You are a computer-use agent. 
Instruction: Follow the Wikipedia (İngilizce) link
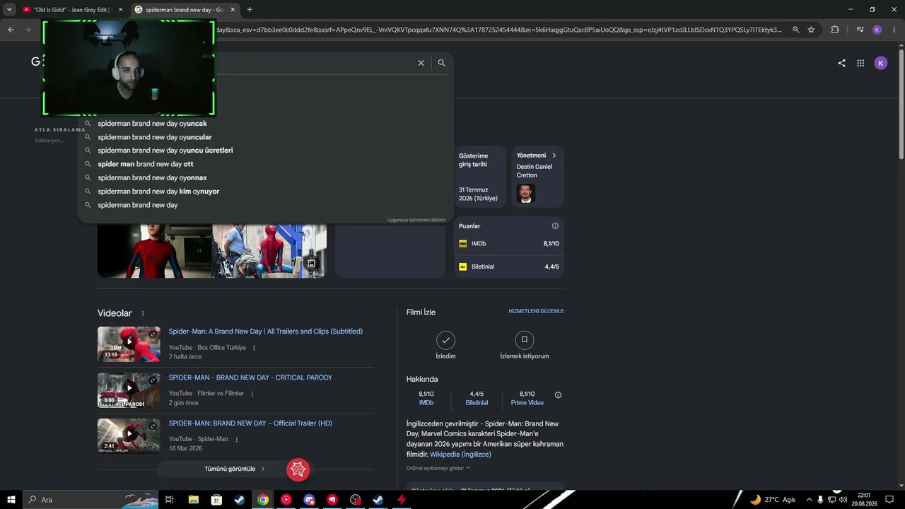tap(460, 455)
